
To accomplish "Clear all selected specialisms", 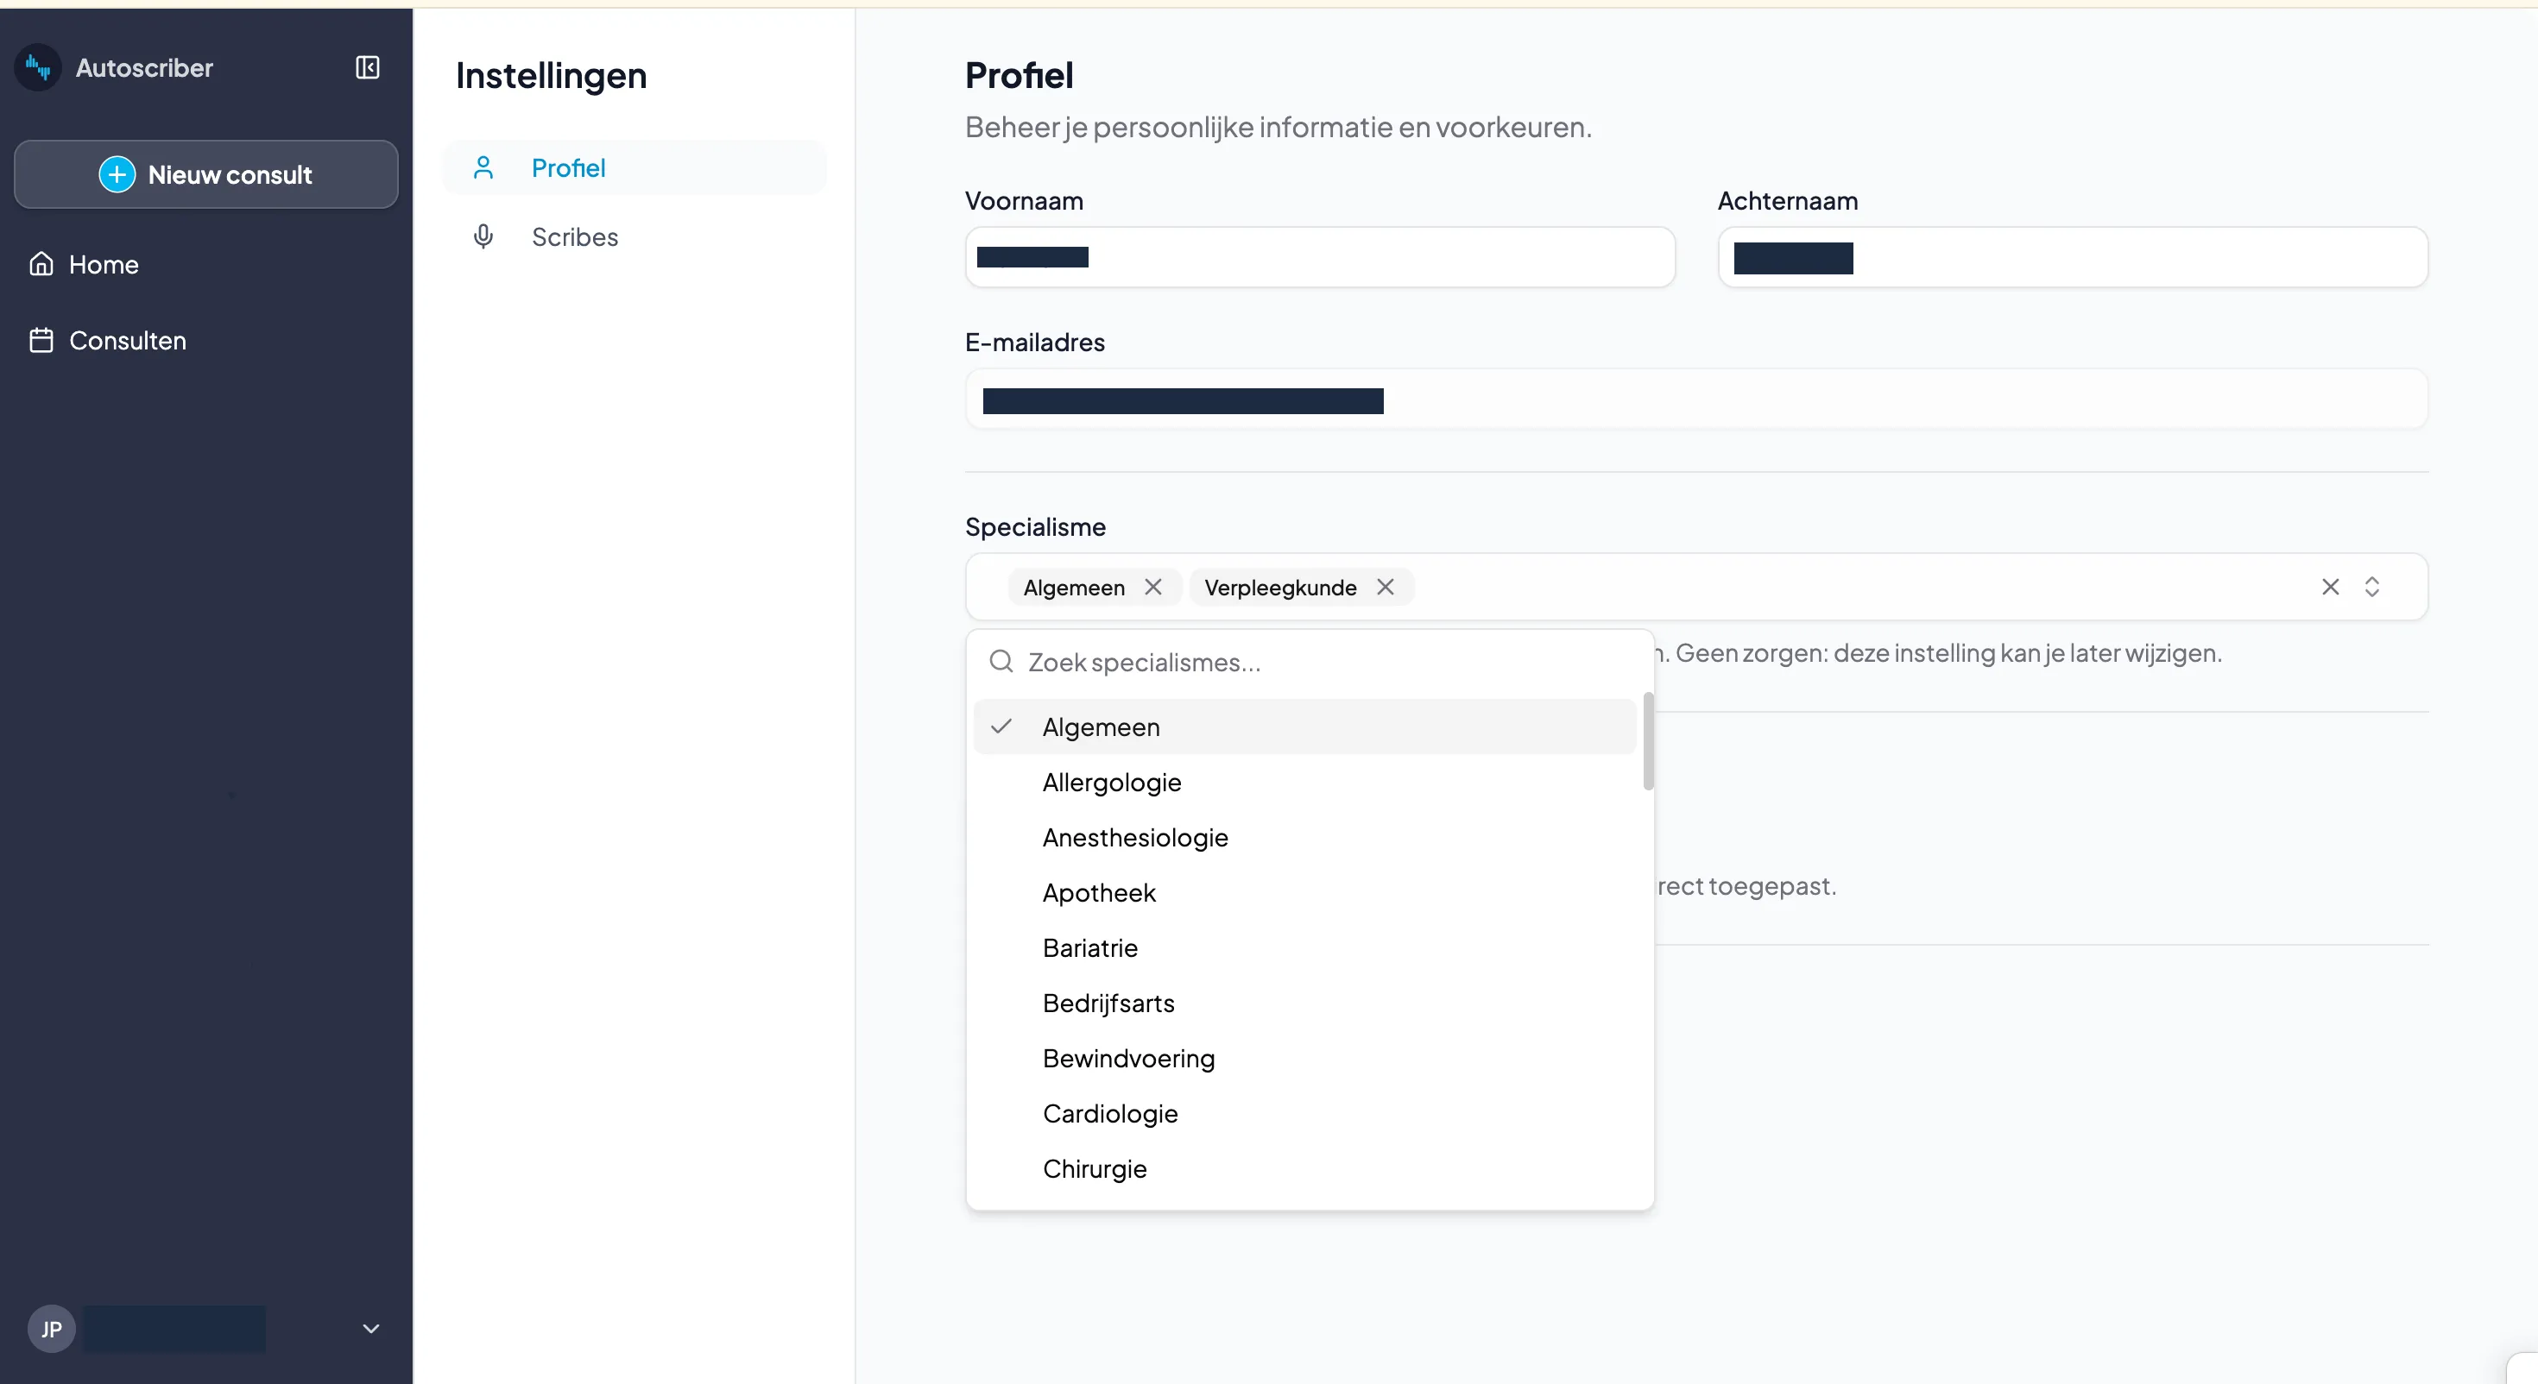I will (2330, 587).
